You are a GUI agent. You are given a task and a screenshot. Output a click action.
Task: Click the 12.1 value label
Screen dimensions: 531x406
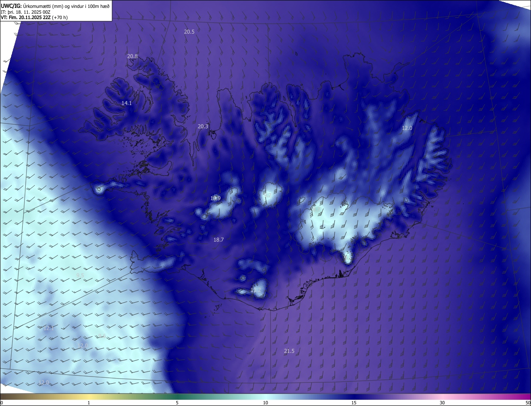tap(49, 328)
